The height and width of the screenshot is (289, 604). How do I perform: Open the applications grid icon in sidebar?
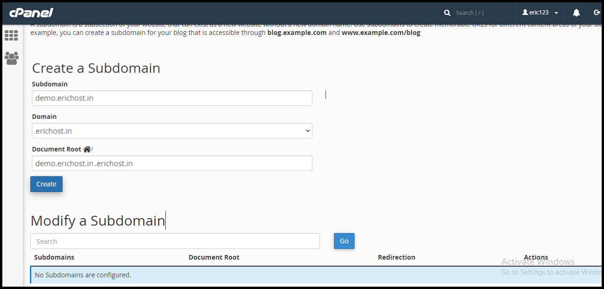tap(11, 35)
